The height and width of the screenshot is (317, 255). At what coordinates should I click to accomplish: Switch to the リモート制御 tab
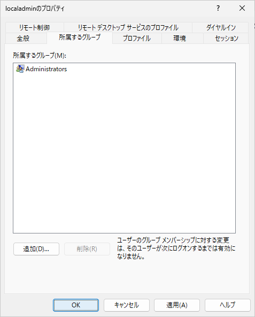pyautogui.click(x=35, y=27)
